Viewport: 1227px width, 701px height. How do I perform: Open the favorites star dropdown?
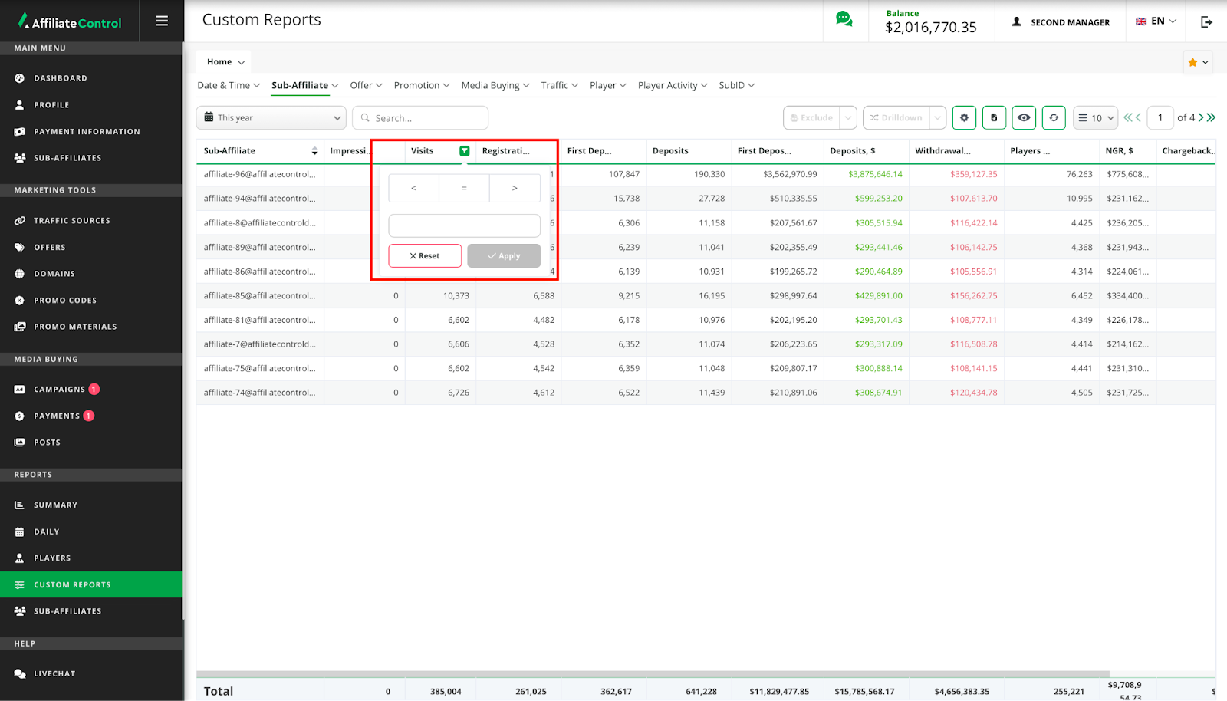pyautogui.click(x=1197, y=62)
